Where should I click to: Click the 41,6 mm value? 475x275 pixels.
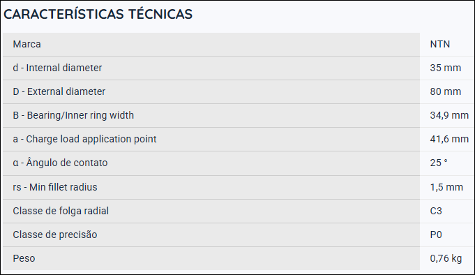(x=449, y=139)
